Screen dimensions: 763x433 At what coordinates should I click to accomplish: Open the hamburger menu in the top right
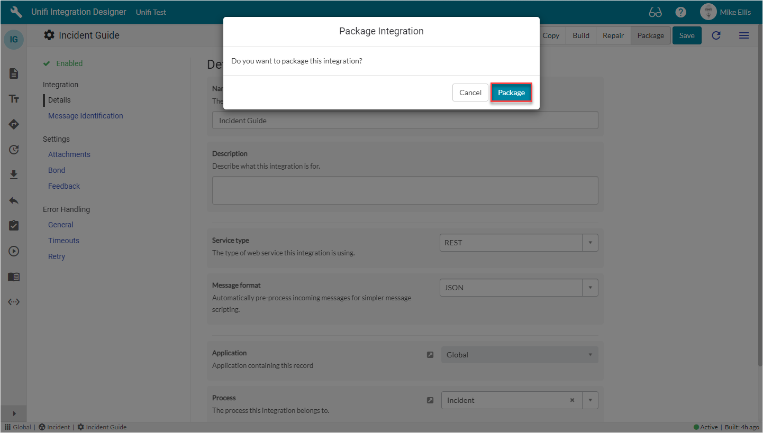point(743,35)
